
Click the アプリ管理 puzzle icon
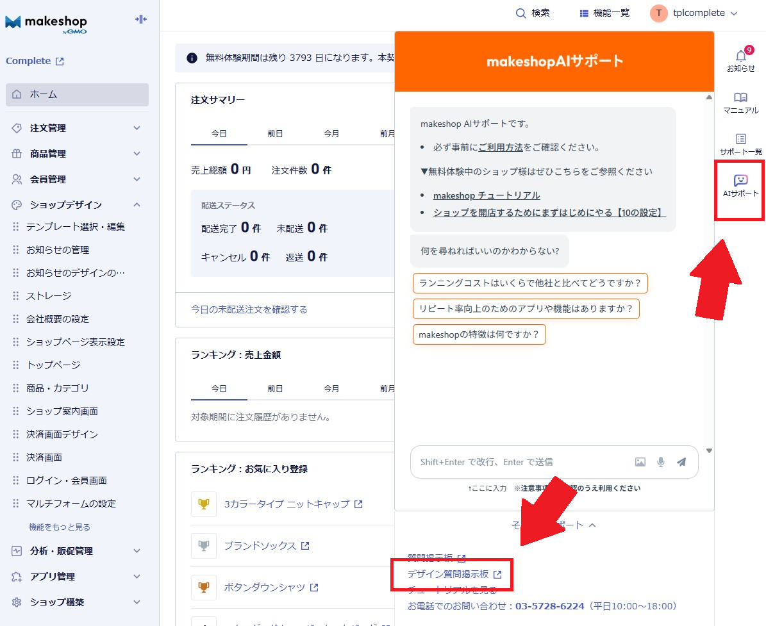(17, 576)
